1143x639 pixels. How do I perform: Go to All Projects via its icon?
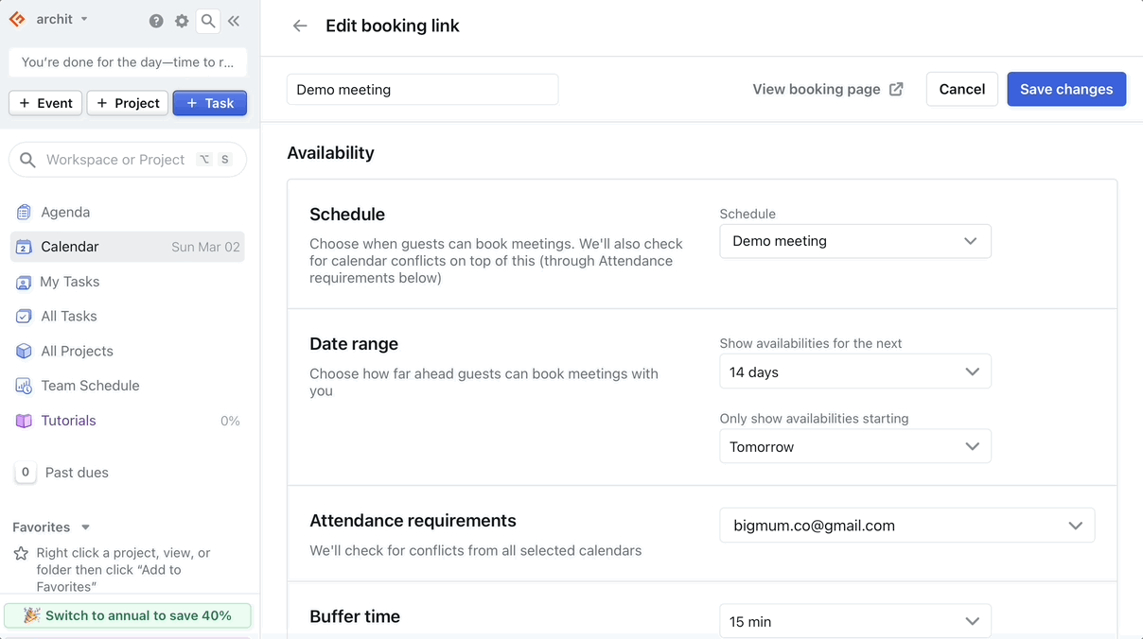(24, 351)
